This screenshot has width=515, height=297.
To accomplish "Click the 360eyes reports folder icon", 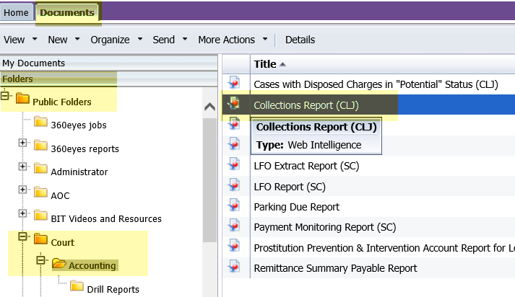I will coord(40,145).
